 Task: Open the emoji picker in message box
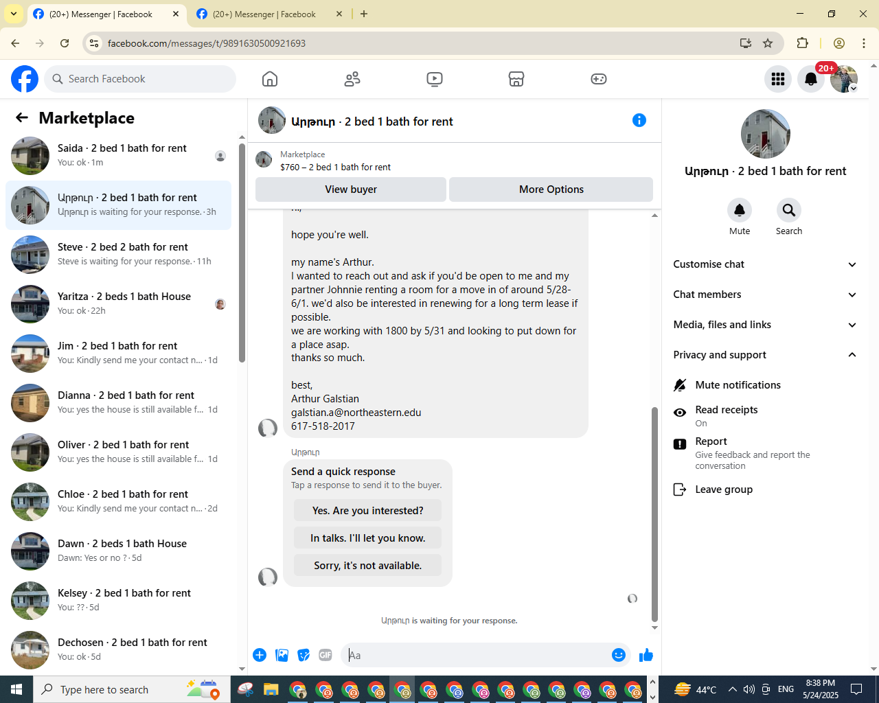tap(619, 655)
